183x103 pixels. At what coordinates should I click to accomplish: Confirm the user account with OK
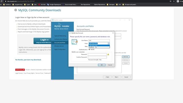click(x=102, y=65)
